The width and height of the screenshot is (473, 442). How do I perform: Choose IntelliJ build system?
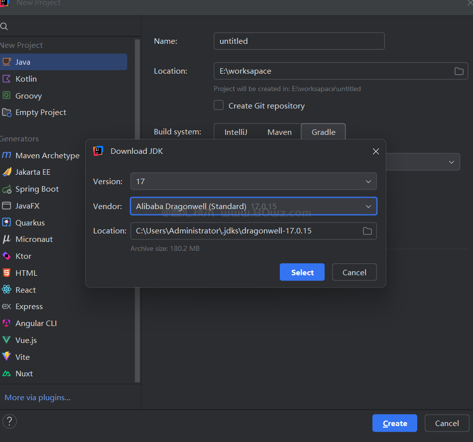click(x=236, y=132)
